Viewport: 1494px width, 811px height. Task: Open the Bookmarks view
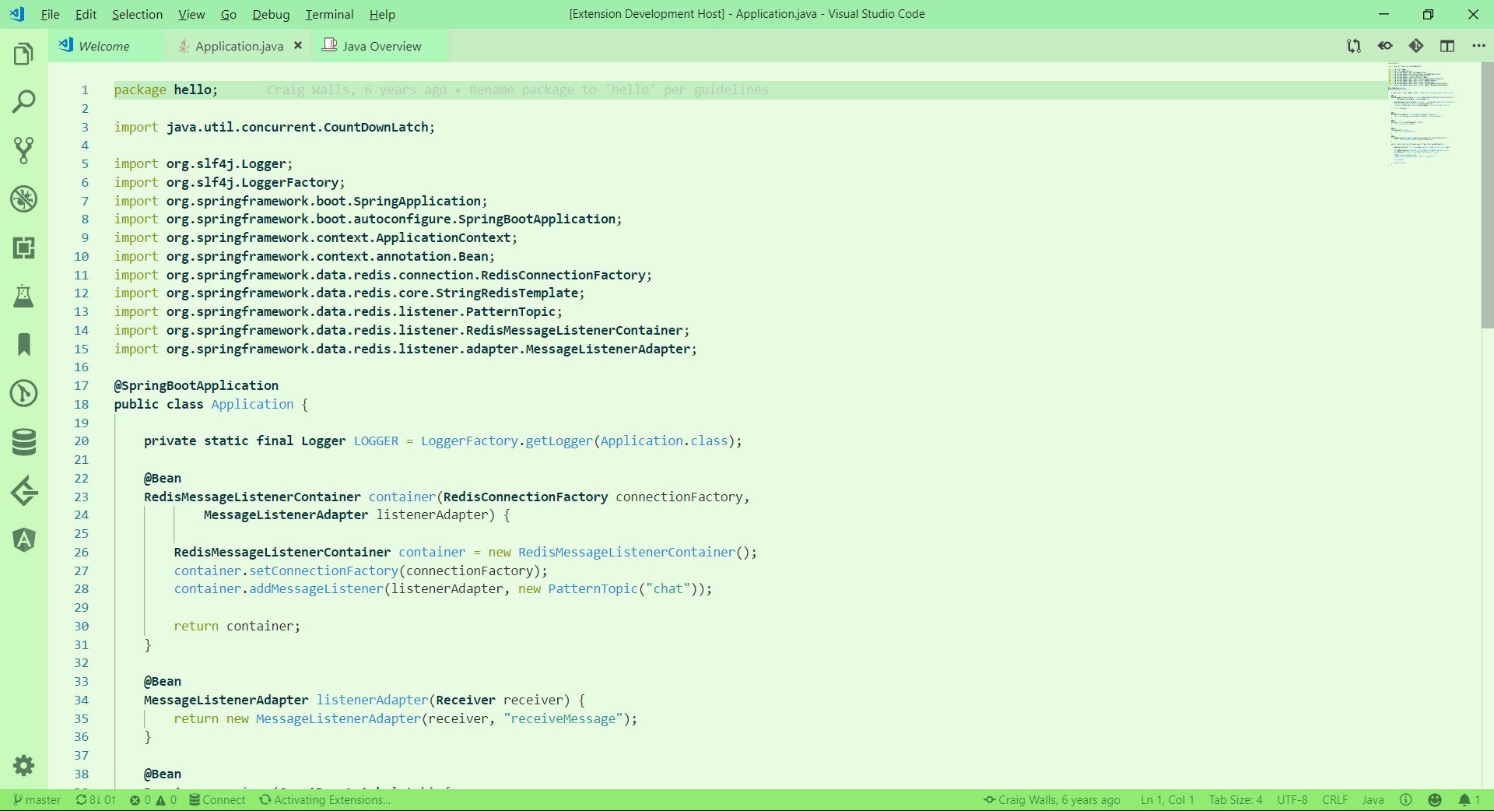click(x=24, y=345)
